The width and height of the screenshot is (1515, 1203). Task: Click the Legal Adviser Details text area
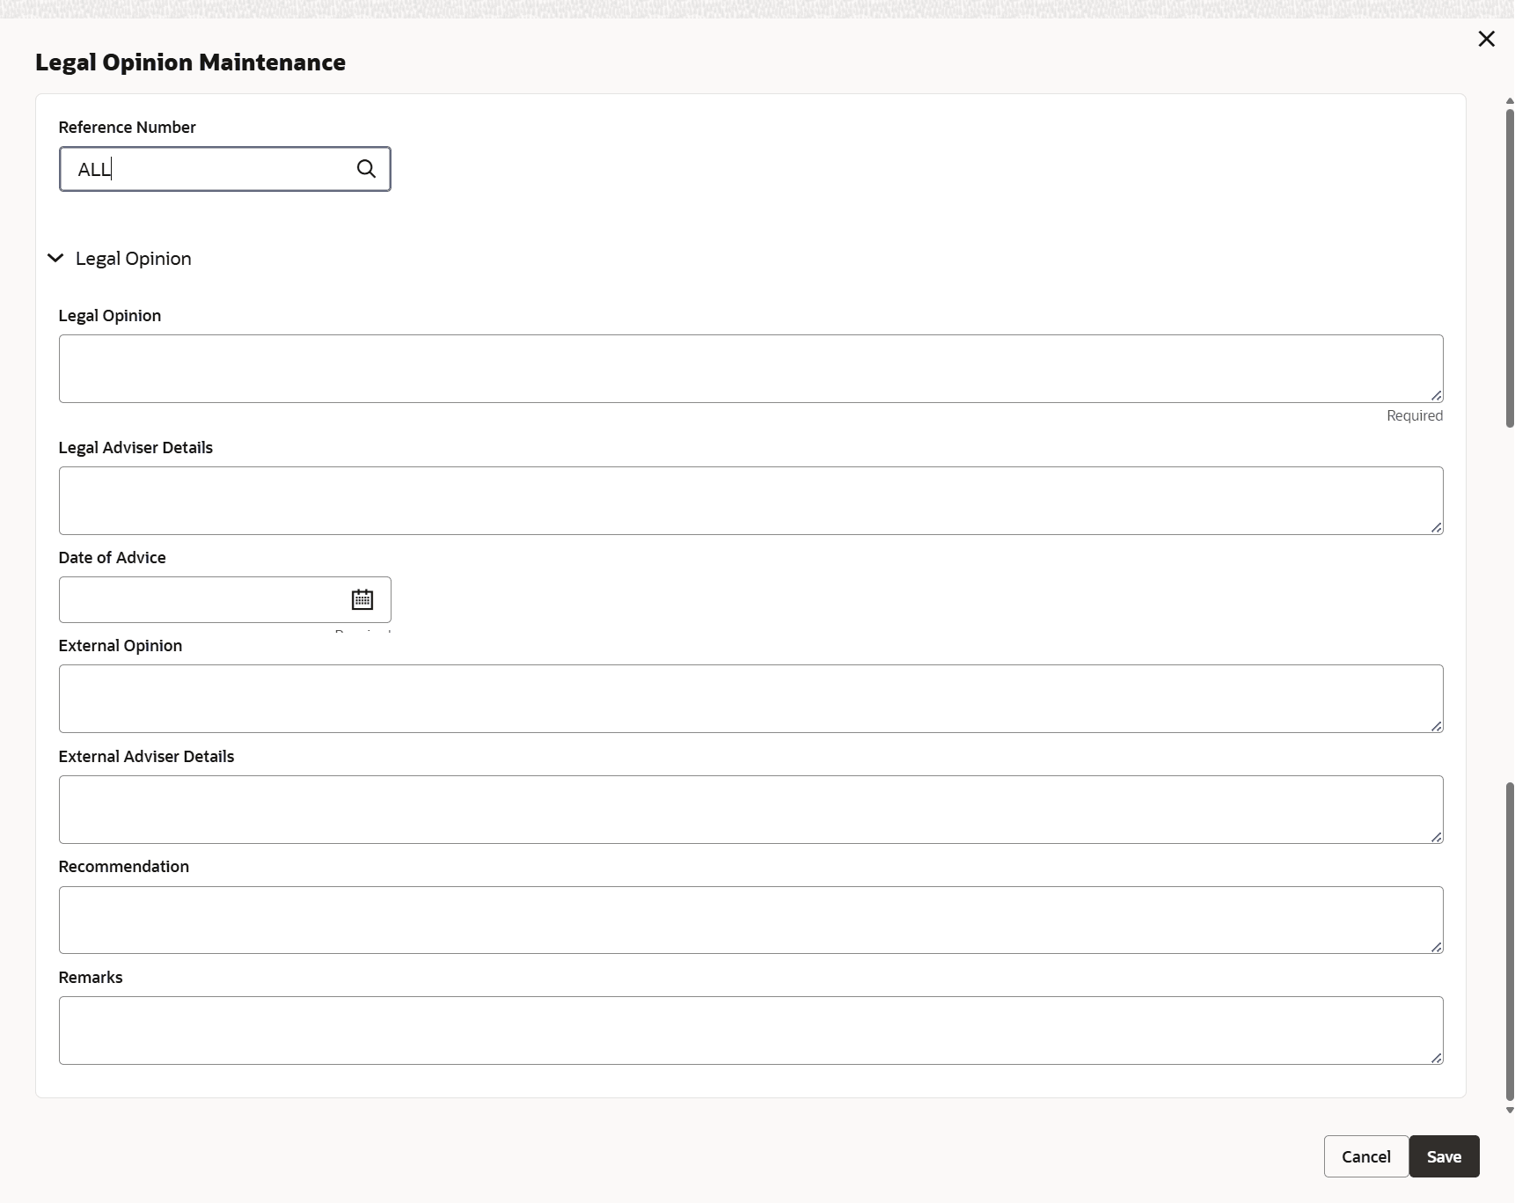(750, 501)
